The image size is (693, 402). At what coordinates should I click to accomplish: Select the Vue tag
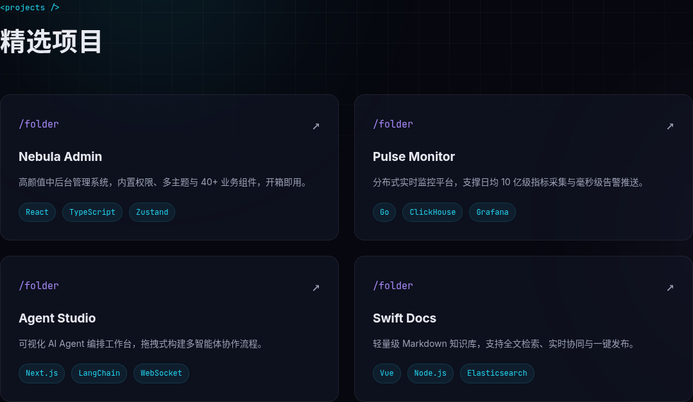pos(387,373)
